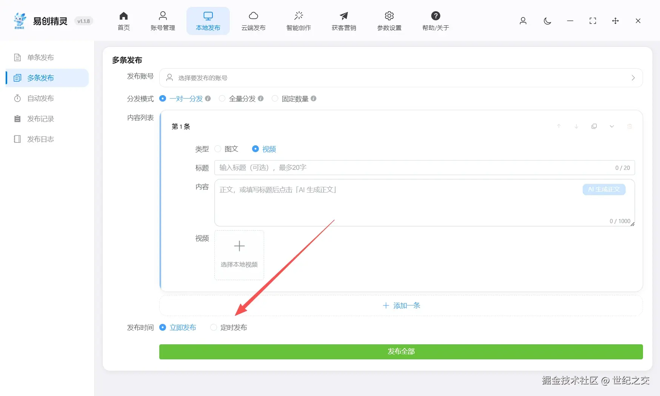The width and height of the screenshot is (660, 396).
Task: 展开发布账号选择器
Action: [x=633, y=78]
